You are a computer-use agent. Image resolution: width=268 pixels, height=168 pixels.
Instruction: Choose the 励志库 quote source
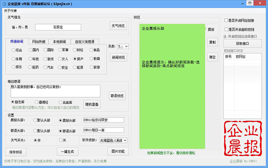point(18,102)
